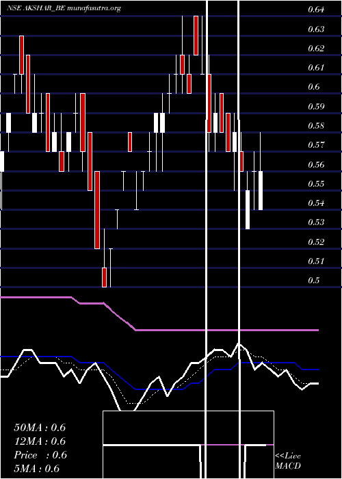Click the thick white oscillator line peak

pos(239,344)
